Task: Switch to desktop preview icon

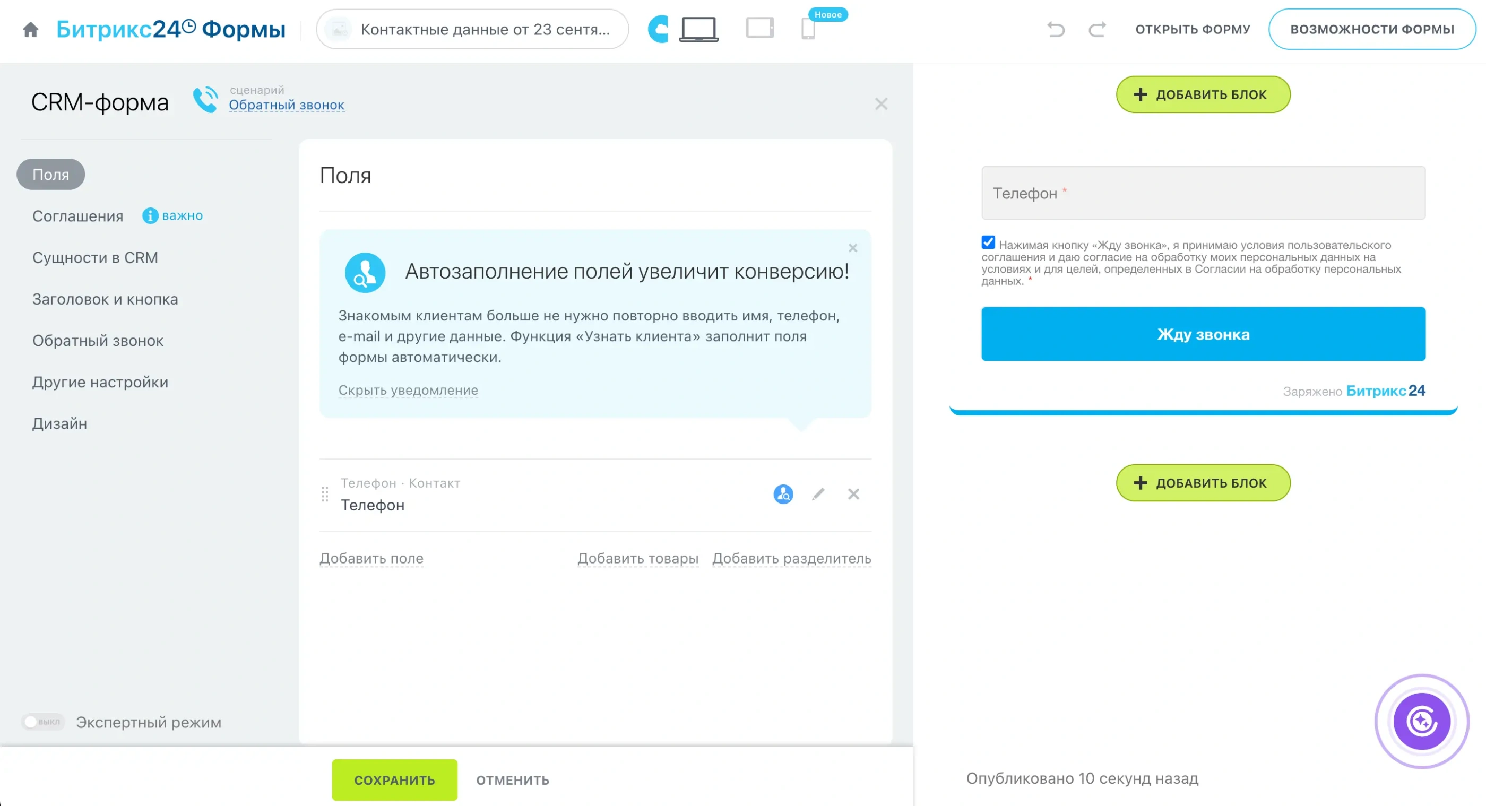Action: [x=698, y=29]
